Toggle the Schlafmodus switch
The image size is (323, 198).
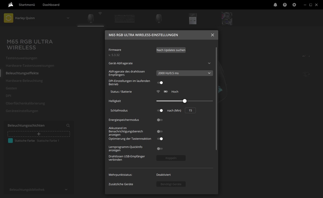pos(160,110)
